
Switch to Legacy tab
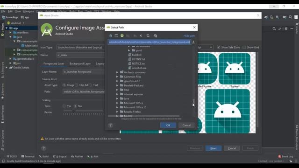click(x=100, y=63)
